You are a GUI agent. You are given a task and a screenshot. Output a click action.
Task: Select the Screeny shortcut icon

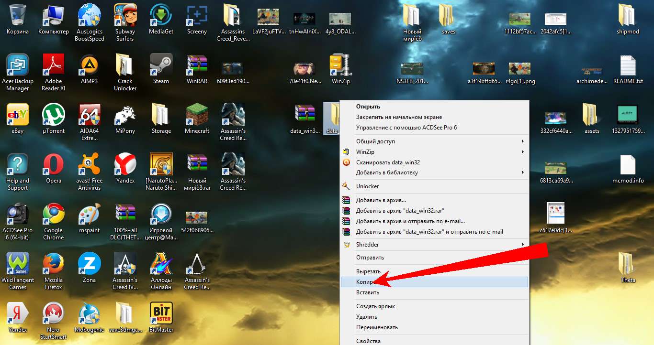pyautogui.click(x=197, y=15)
